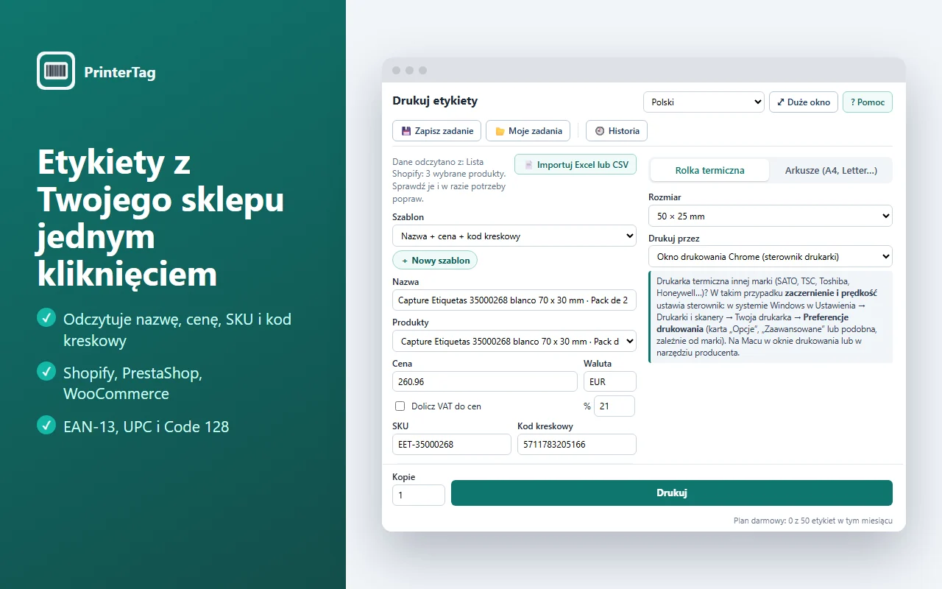Create a template with Nowy szablon
This screenshot has width=942, height=589.
tap(435, 260)
